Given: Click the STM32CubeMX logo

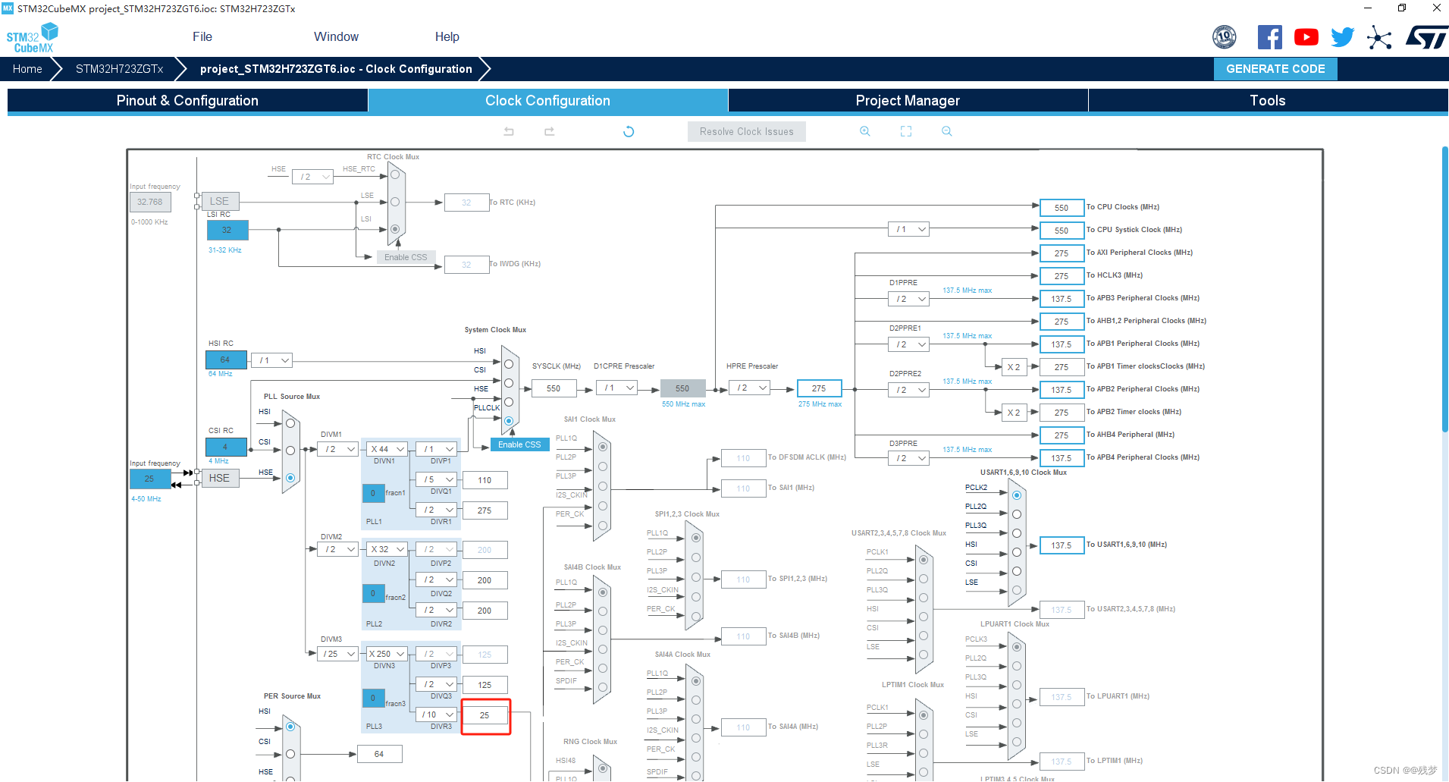Looking at the screenshot, I should 33,38.
